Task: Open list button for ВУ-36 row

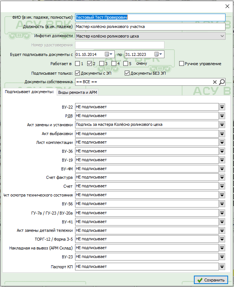Action: pyautogui.click(x=222, y=151)
